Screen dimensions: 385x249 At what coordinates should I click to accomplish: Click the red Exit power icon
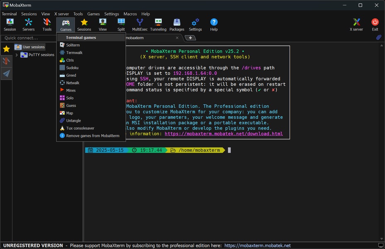[375, 24]
